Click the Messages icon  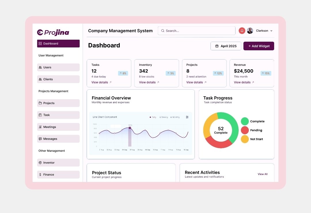coord(40,139)
